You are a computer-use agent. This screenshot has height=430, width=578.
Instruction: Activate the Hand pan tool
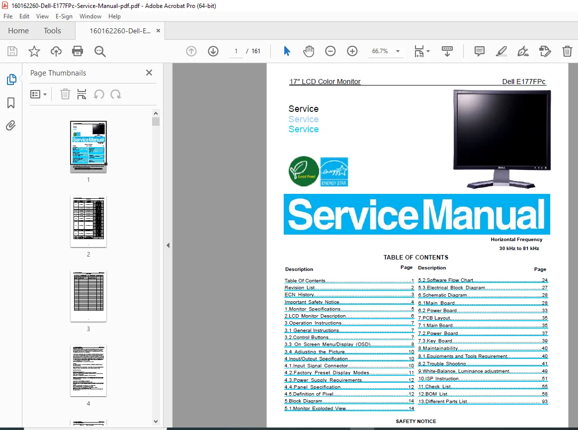pos(309,51)
